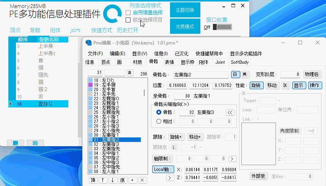The height and width of the screenshot is (186, 326).
Task: Click the << button beside 左薬指3
Action: click(x=230, y=112)
